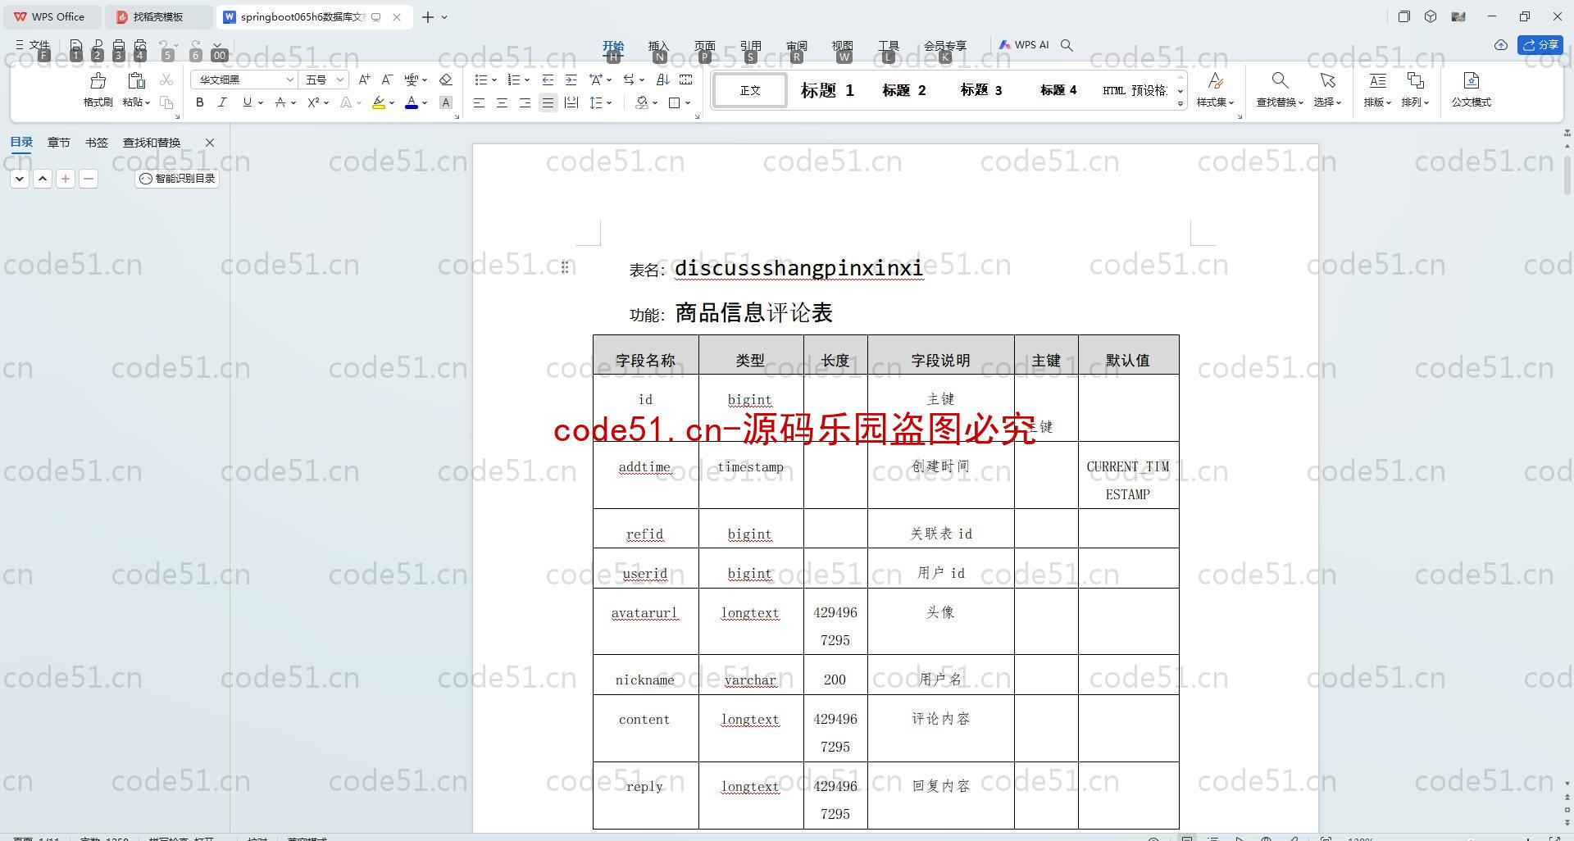1574x841 pixels.
Task: Toggle bulleted list button
Action: click(x=481, y=80)
